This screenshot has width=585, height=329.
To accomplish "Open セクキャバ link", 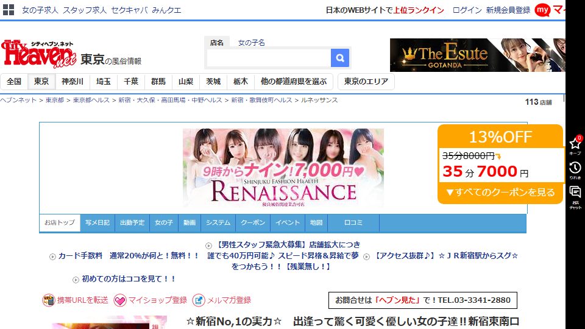I will click(129, 10).
